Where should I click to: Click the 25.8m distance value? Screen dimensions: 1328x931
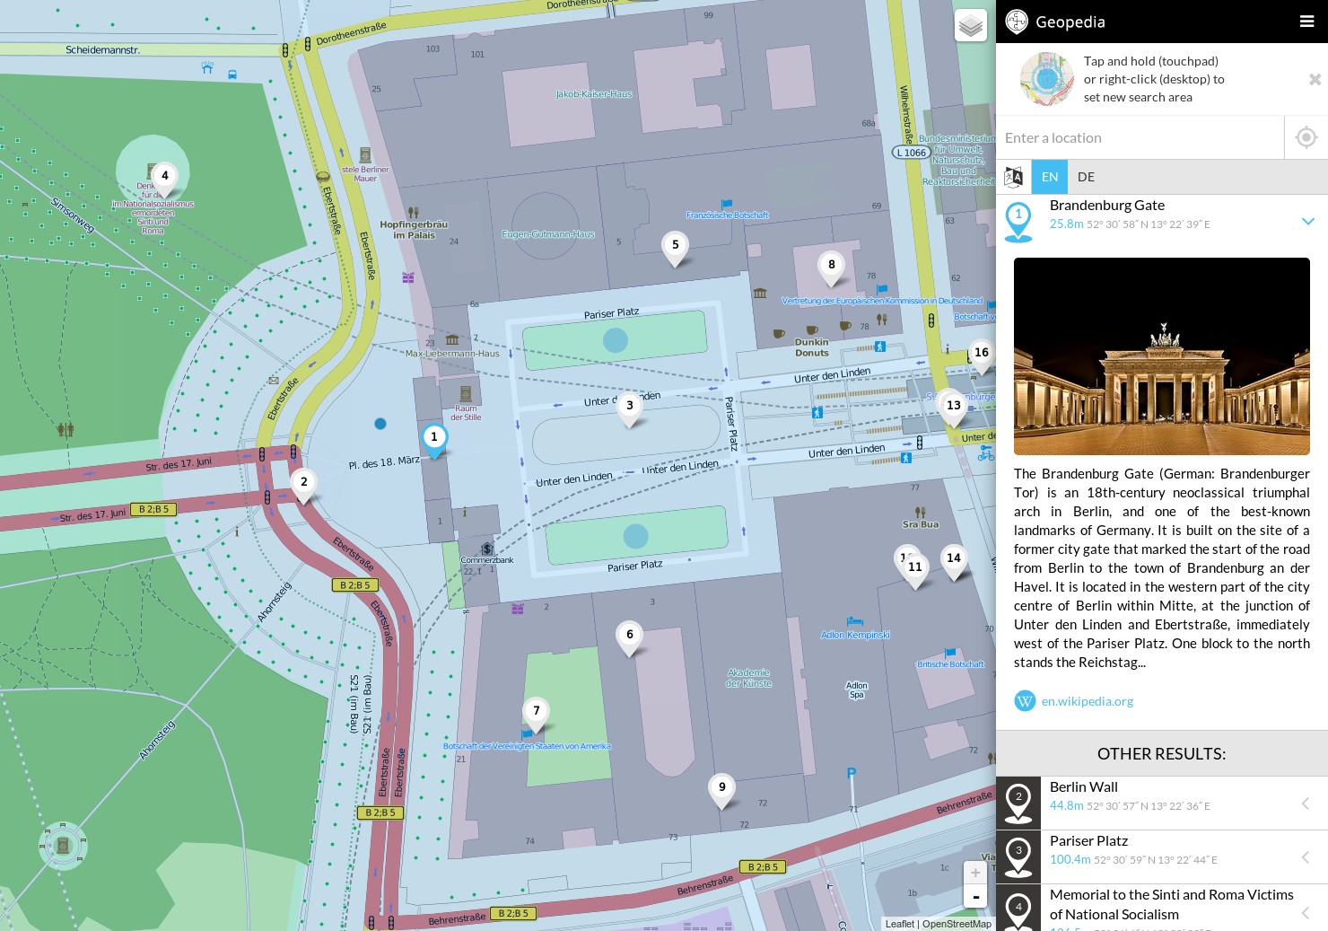point(1067,224)
